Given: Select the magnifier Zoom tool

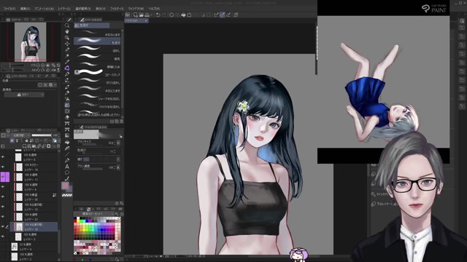Looking at the screenshot, I should point(67,25).
